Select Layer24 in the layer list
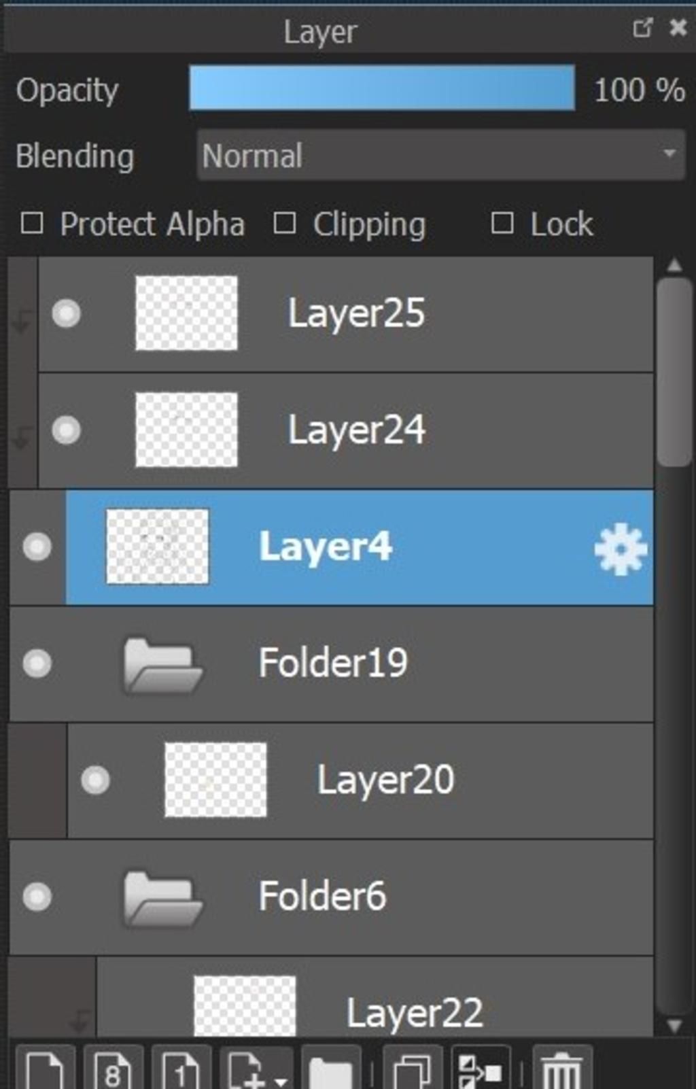The width and height of the screenshot is (696, 1089). pyautogui.click(x=356, y=430)
